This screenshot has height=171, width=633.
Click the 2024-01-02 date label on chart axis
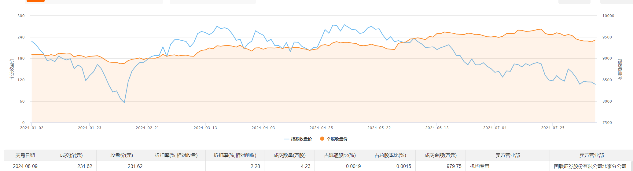tap(32, 128)
